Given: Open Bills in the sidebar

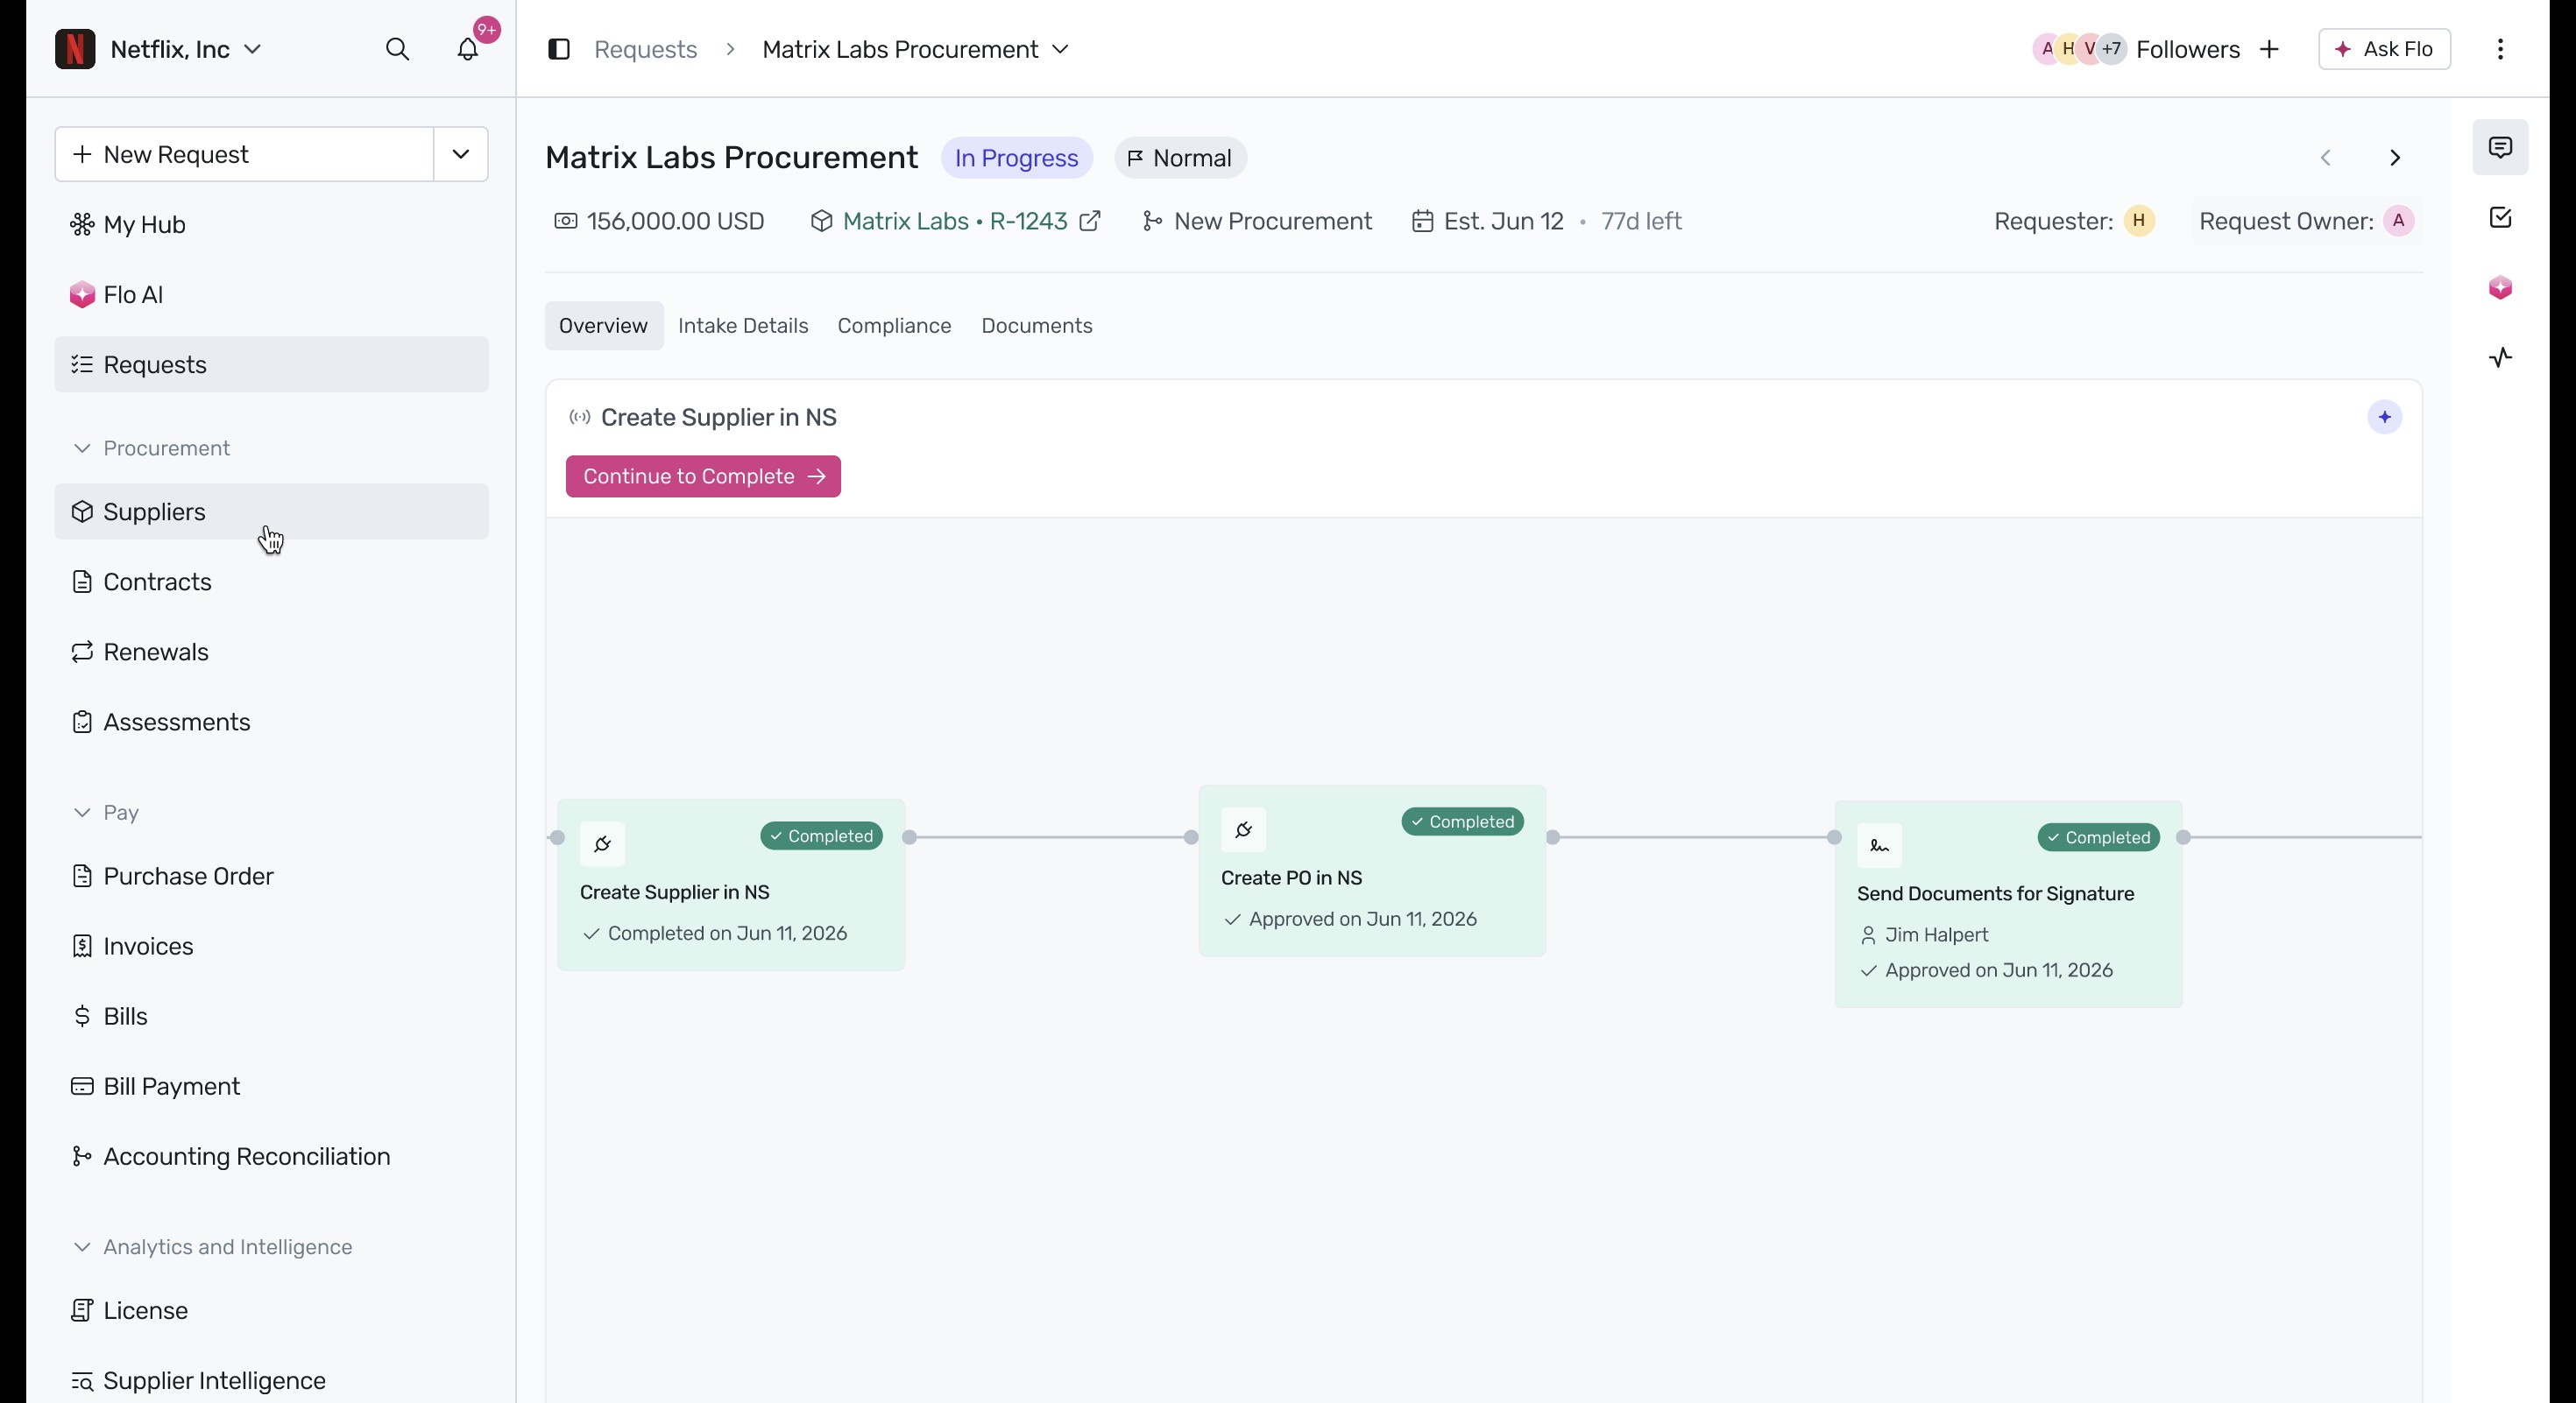Looking at the screenshot, I should pos(271,1016).
